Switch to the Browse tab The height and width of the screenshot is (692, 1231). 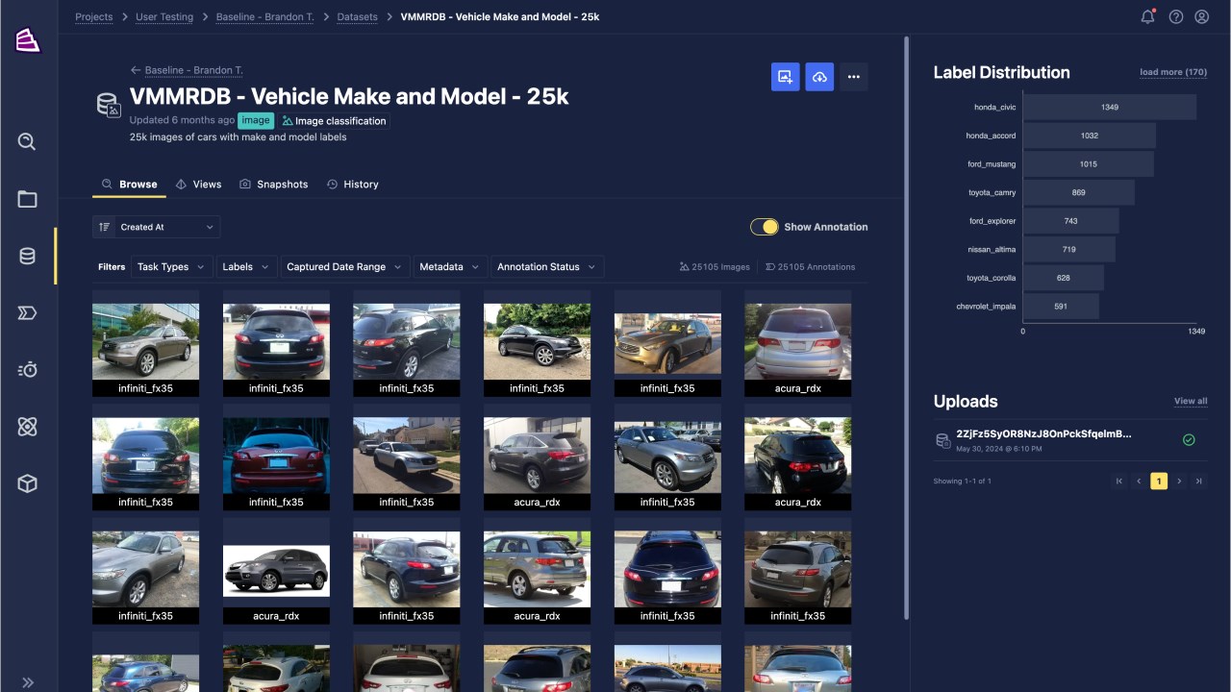pos(129,185)
